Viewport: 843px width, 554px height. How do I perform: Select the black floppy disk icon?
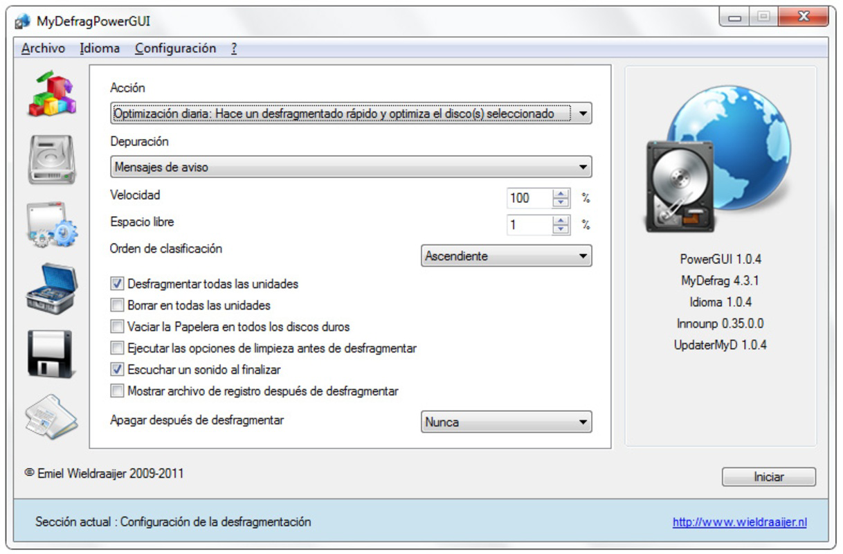(x=51, y=354)
